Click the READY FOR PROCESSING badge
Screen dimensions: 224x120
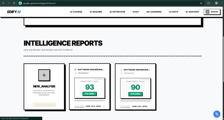point(44,104)
